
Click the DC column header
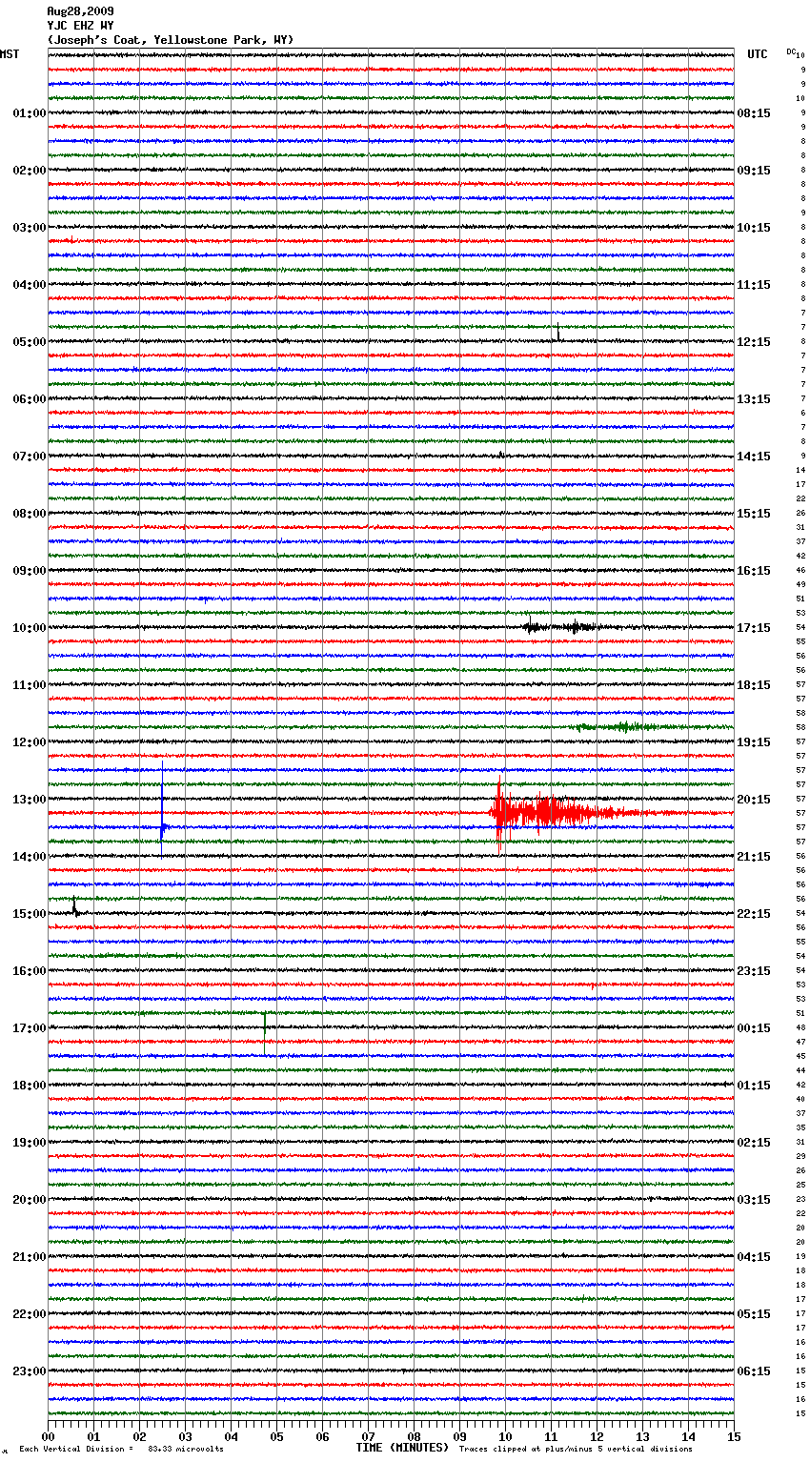[791, 51]
